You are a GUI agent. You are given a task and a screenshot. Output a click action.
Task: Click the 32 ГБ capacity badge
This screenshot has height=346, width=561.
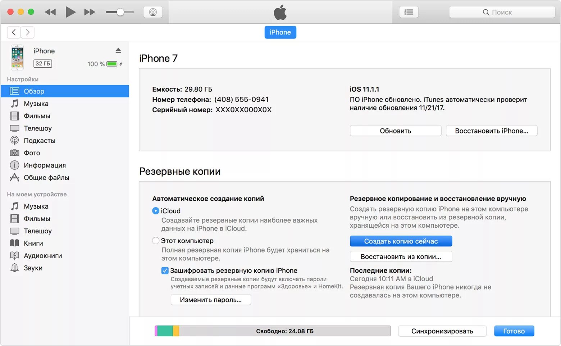pos(43,64)
